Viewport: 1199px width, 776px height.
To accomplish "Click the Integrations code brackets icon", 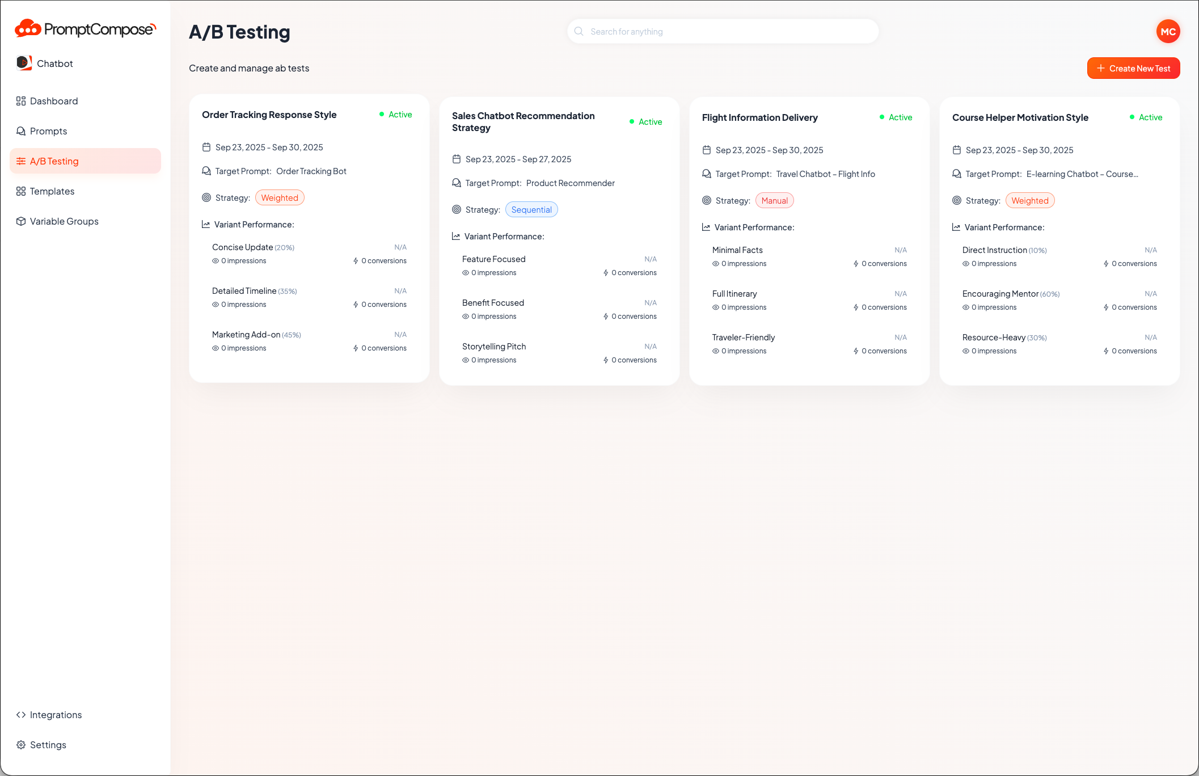I will (x=21, y=715).
